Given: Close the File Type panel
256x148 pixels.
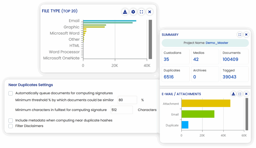Looking at the screenshot, I should [x=149, y=12].
